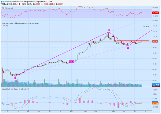The height and width of the screenshot is (114, 161).
Task: Open the gregharmon author link
Action: pos(6,2)
